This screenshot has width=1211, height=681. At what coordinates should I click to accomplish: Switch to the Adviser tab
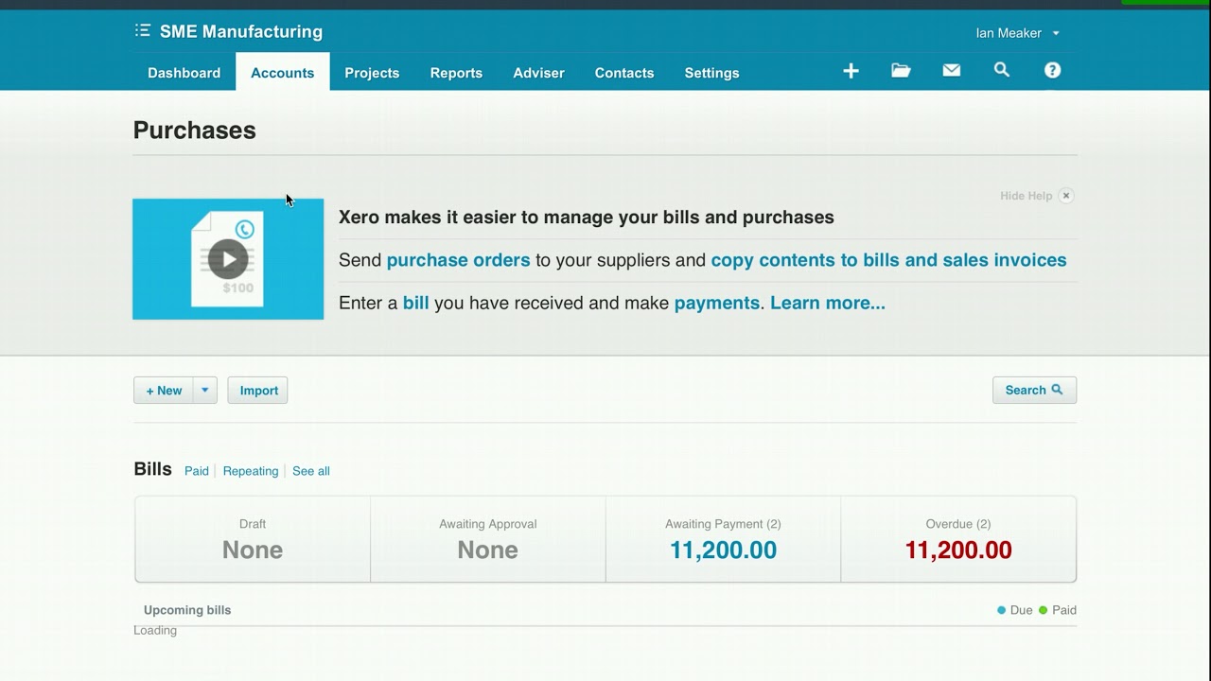[538, 73]
